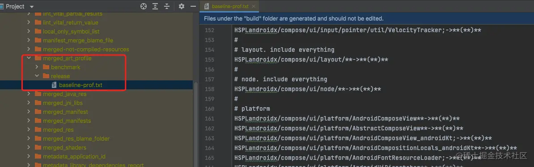Close the baseline-prof.txt tab
Viewport: 534px width, 167px height.
254,6
